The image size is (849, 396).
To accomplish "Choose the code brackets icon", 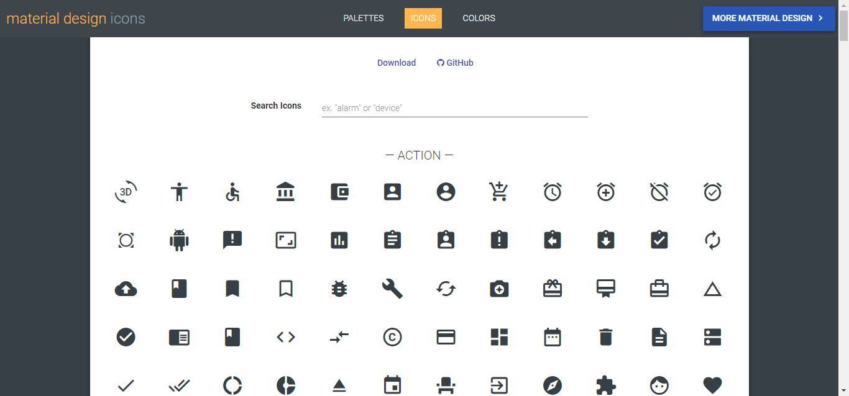I will [286, 337].
